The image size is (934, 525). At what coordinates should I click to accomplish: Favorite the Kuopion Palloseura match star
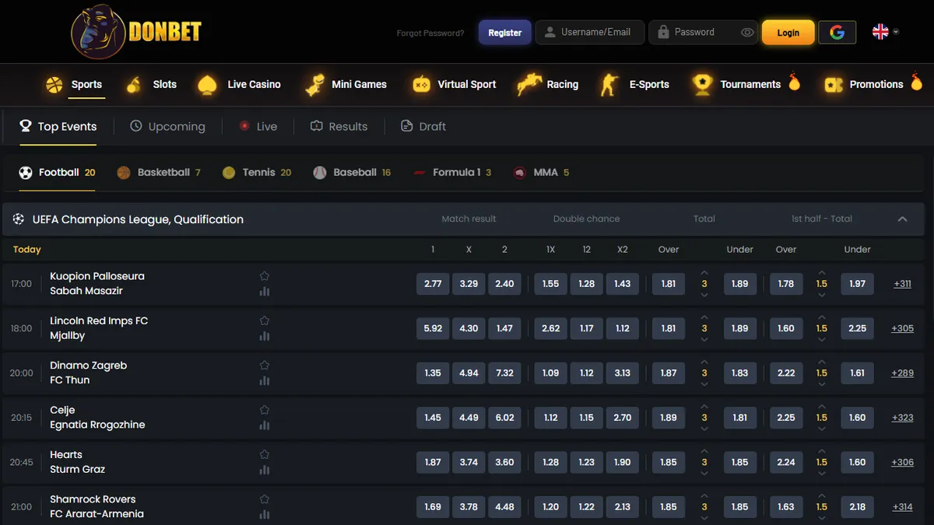[265, 276]
